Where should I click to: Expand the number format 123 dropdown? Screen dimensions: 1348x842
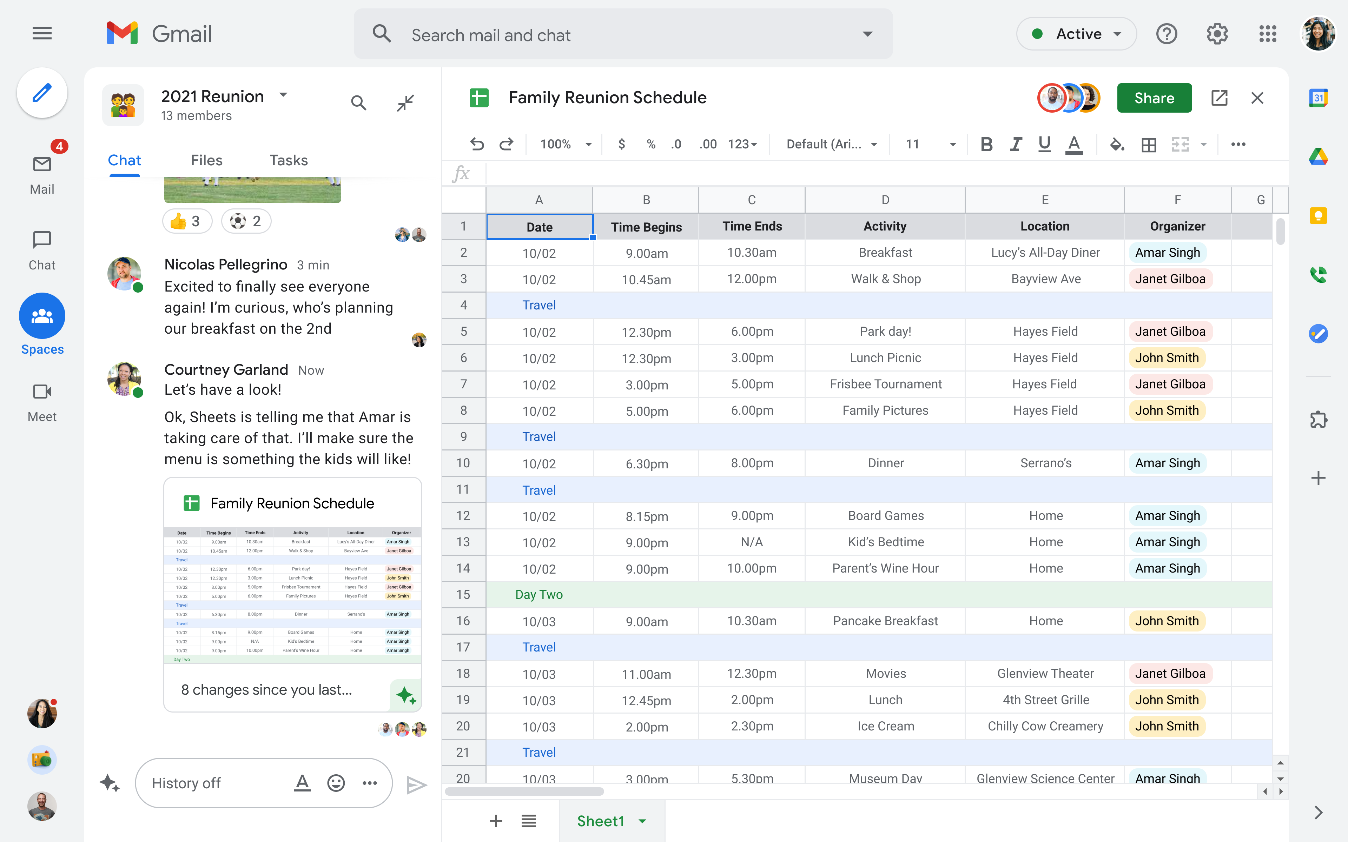click(742, 143)
